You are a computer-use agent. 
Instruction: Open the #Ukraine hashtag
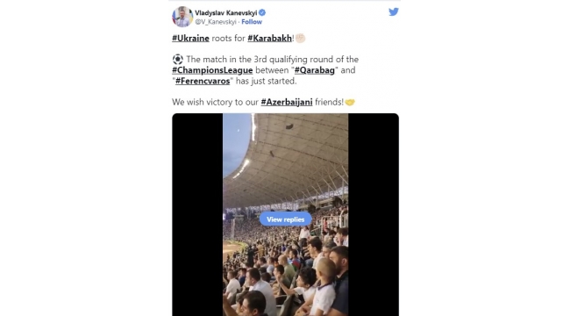tap(190, 39)
